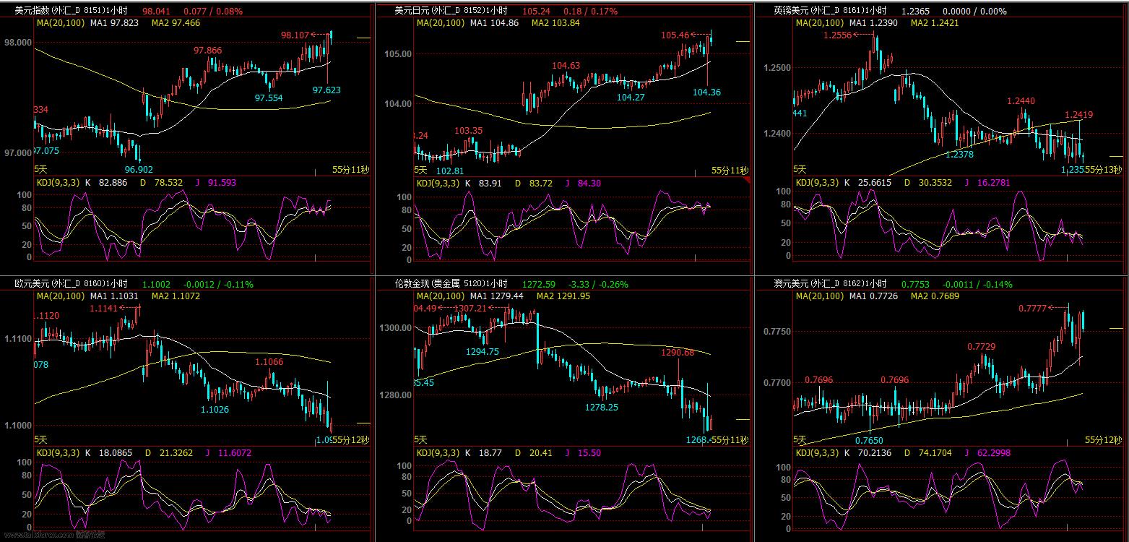
Task: Click the 0.18 / 0.17% change value
Action: pos(591,12)
